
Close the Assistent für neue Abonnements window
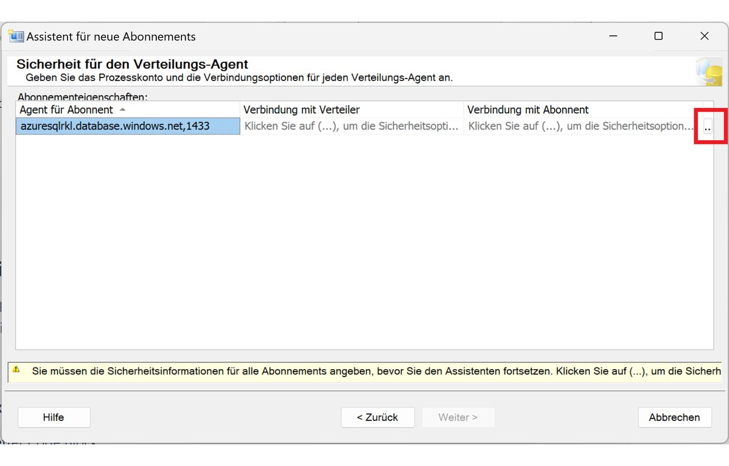[705, 36]
